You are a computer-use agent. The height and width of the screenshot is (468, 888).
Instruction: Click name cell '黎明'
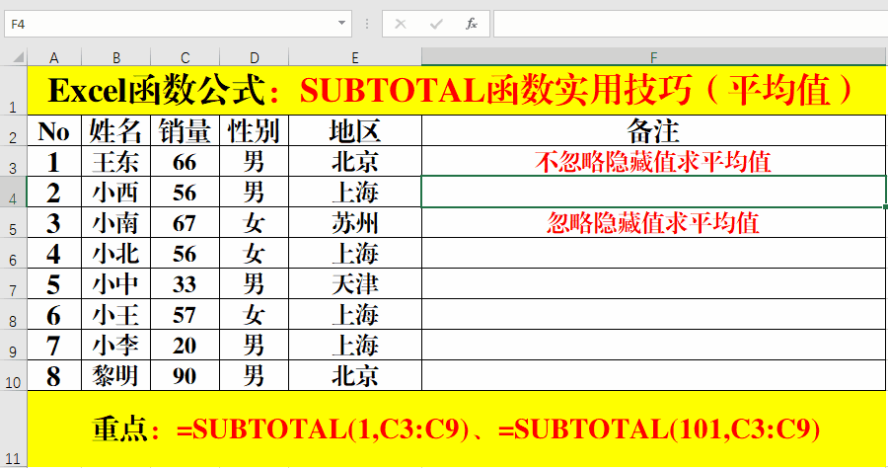[x=116, y=375]
